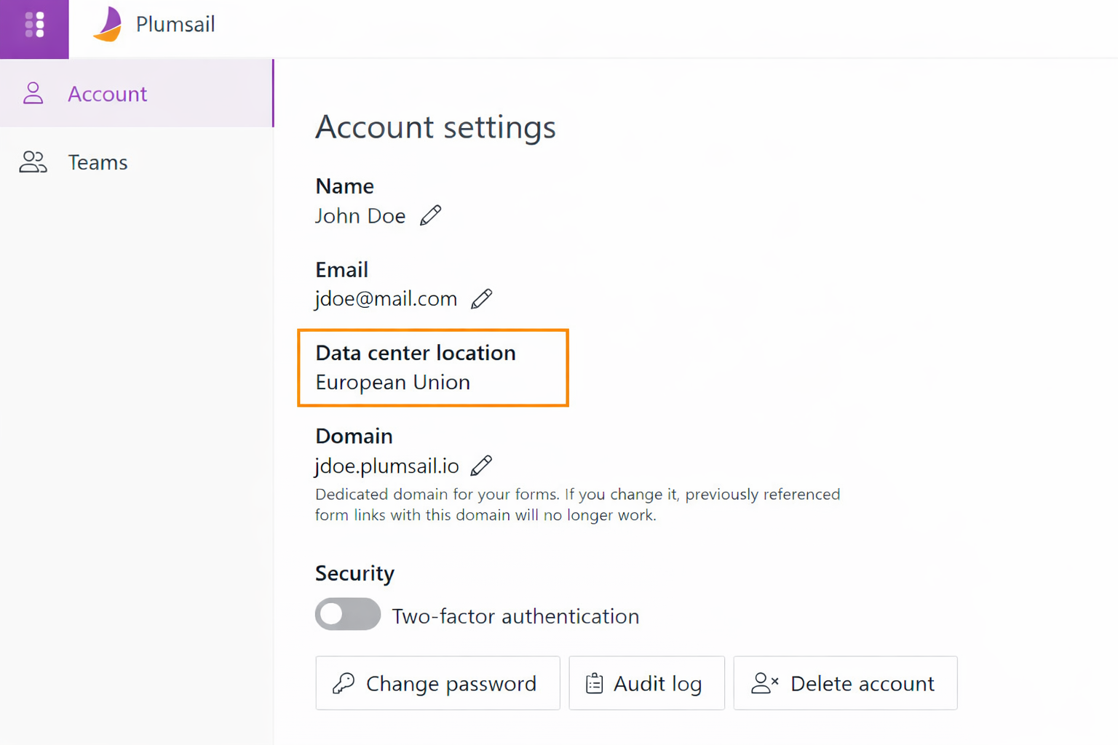Open the Teams label in sidebar
Viewport: 1118px width, 745px height.
click(x=98, y=162)
